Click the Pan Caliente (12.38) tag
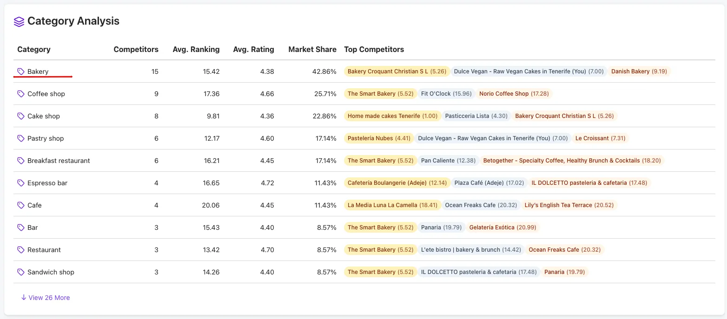This screenshot has height=319, width=727. (448, 161)
